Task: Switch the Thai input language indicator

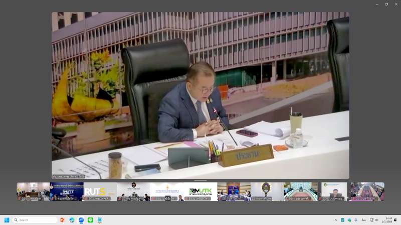Action: tap(363, 220)
